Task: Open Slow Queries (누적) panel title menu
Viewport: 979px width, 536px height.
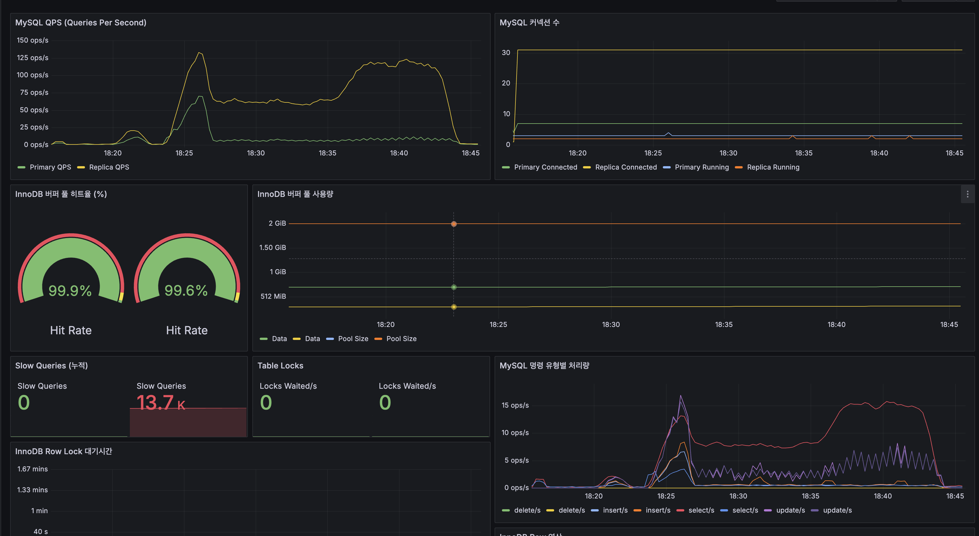Action: point(51,365)
